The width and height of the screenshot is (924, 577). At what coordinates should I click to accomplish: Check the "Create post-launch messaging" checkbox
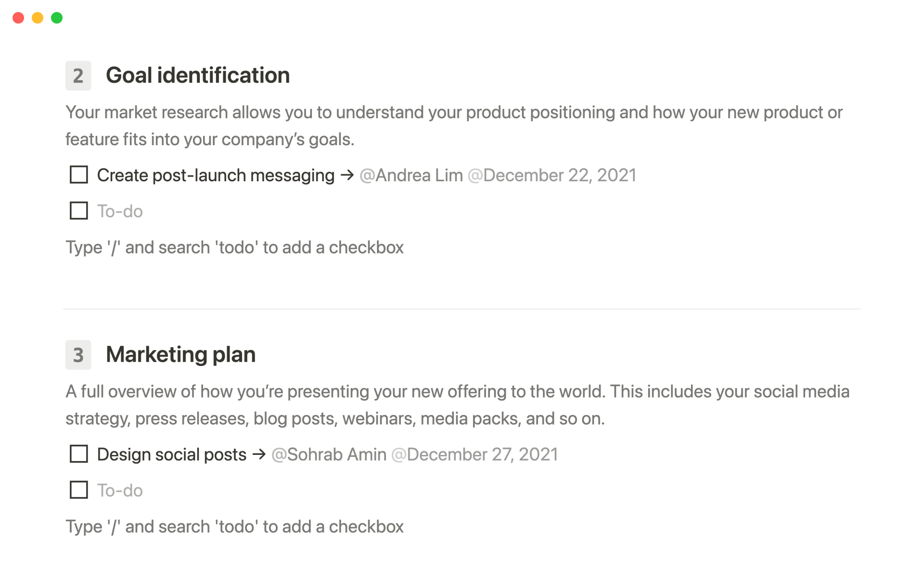pos(78,175)
